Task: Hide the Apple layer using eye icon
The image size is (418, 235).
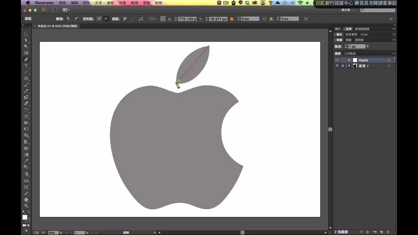Action: 337,60
